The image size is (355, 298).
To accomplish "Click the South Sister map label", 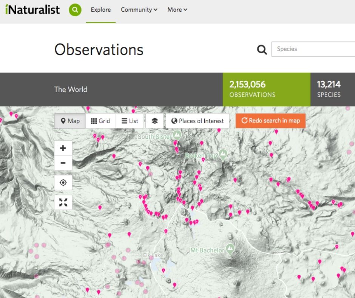I will (154, 137).
